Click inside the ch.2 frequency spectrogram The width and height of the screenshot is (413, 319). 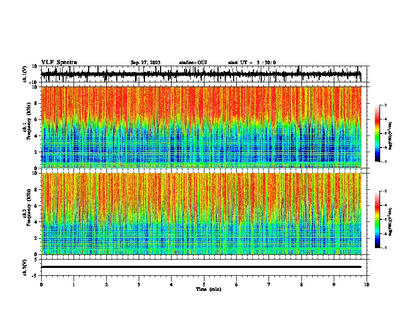coord(201,214)
